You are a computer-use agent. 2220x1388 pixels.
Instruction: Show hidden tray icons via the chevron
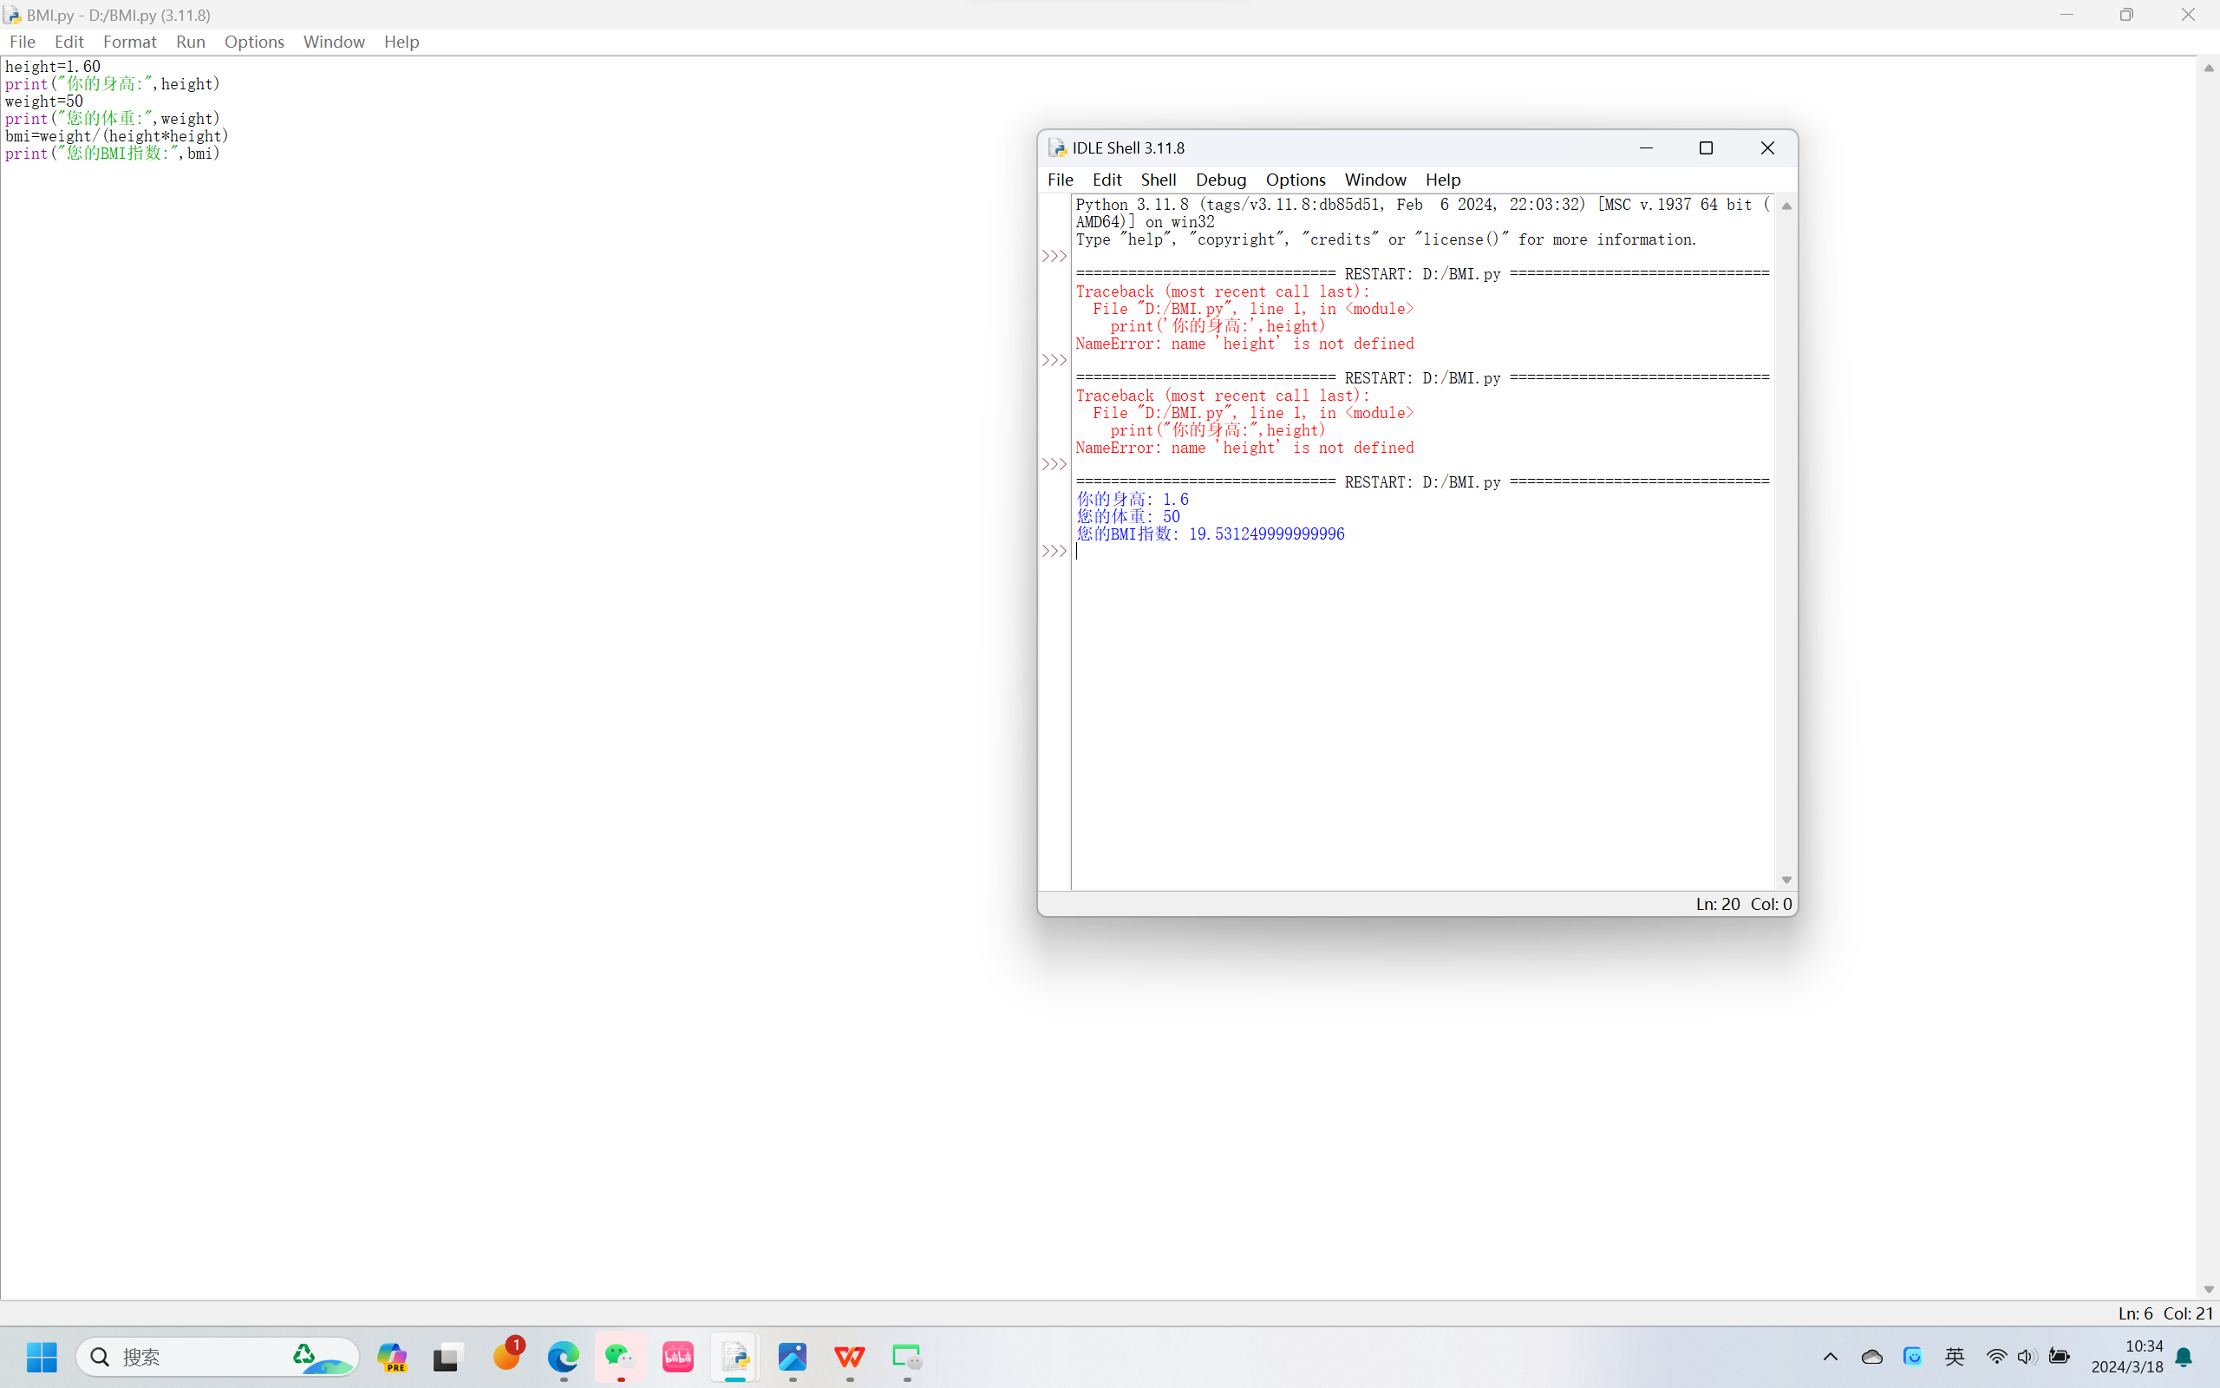(1830, 1356)
